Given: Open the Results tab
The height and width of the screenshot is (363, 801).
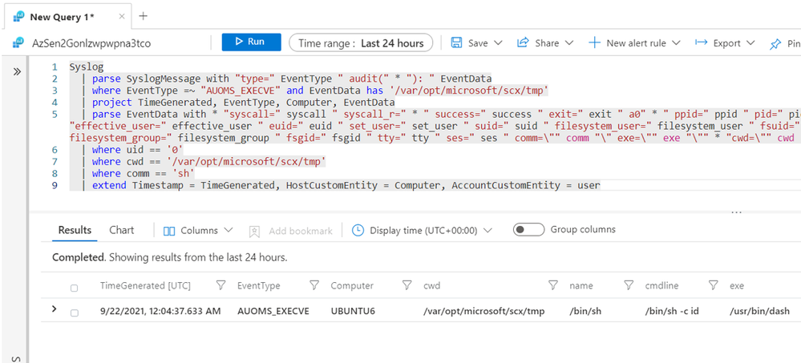Looking at the screenshot, I should [75, 230].
